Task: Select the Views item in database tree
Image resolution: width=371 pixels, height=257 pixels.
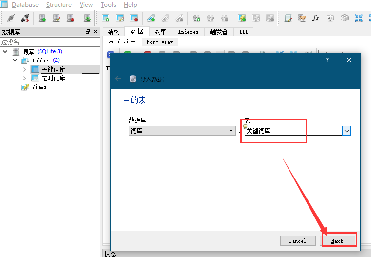Action: [x=39, y=87]
